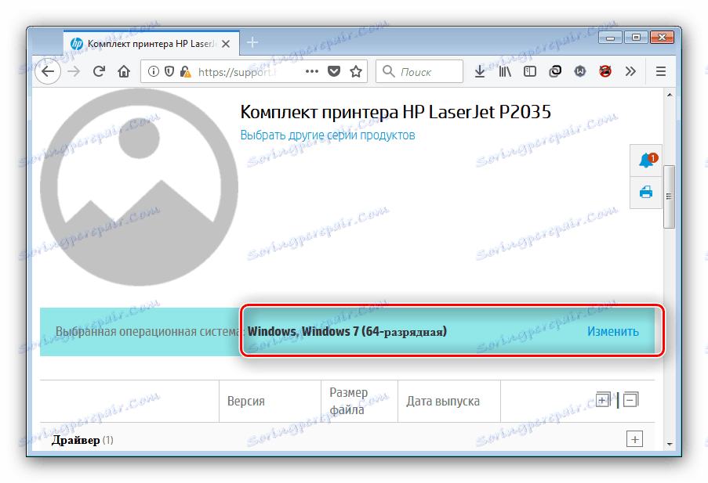Open a new tab with plus button

click(x=252, y=43)
